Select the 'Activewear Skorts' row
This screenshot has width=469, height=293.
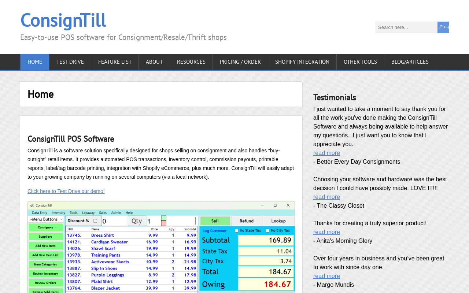[x=132, y=261]
